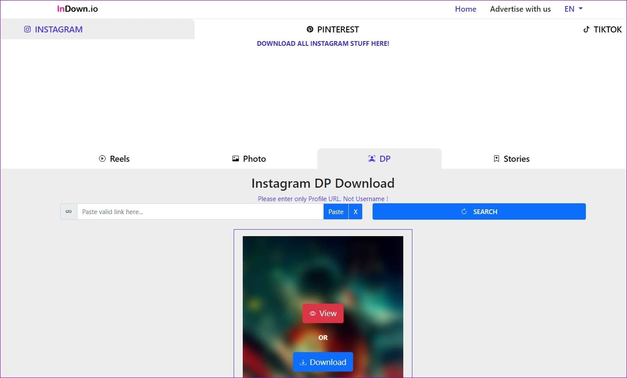Image resolution: width=627 pixels, height=378 pixels.
Task: Click the blue Download button
Action: [323, 362]
